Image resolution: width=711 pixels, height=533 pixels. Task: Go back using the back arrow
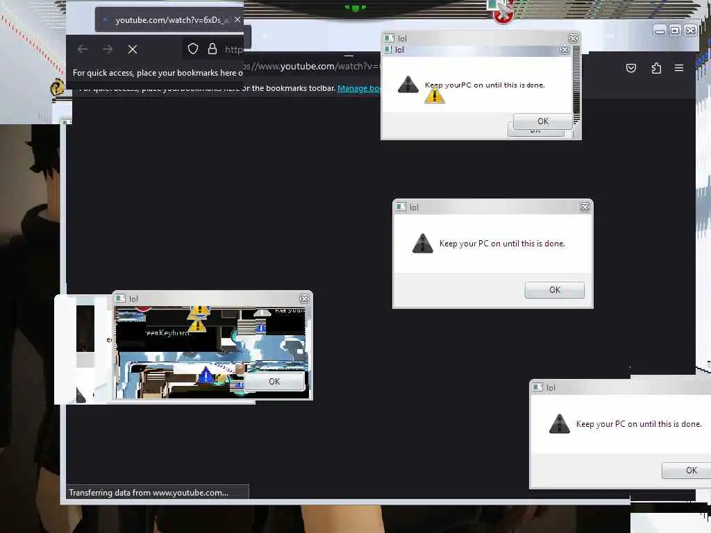click(x=83, y=49)
